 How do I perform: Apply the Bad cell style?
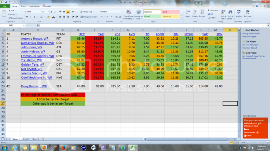171,12
